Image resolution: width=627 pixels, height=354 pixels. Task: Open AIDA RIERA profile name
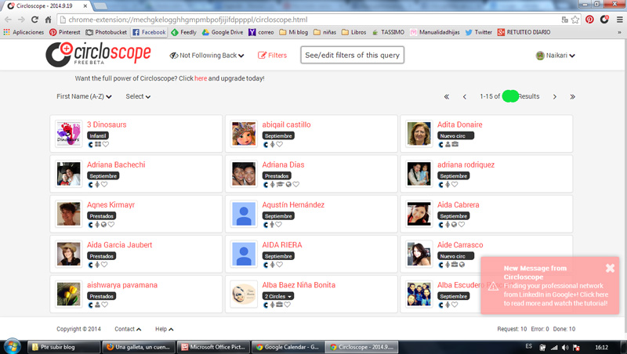pyautogui.click(x=282, y=245)
